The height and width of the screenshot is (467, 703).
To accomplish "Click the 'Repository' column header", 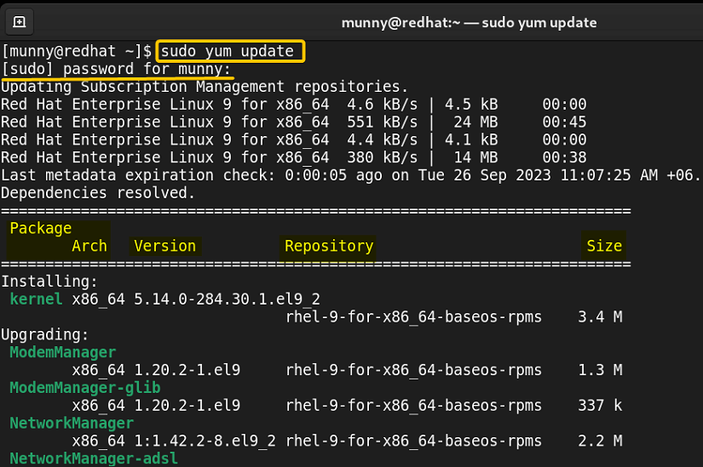I will pyautogui.click(x=329, y=246).
